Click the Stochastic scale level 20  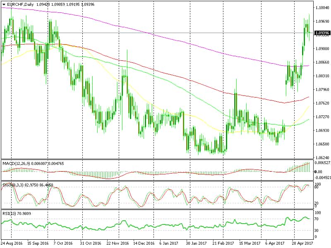click(x=316, y=203)
